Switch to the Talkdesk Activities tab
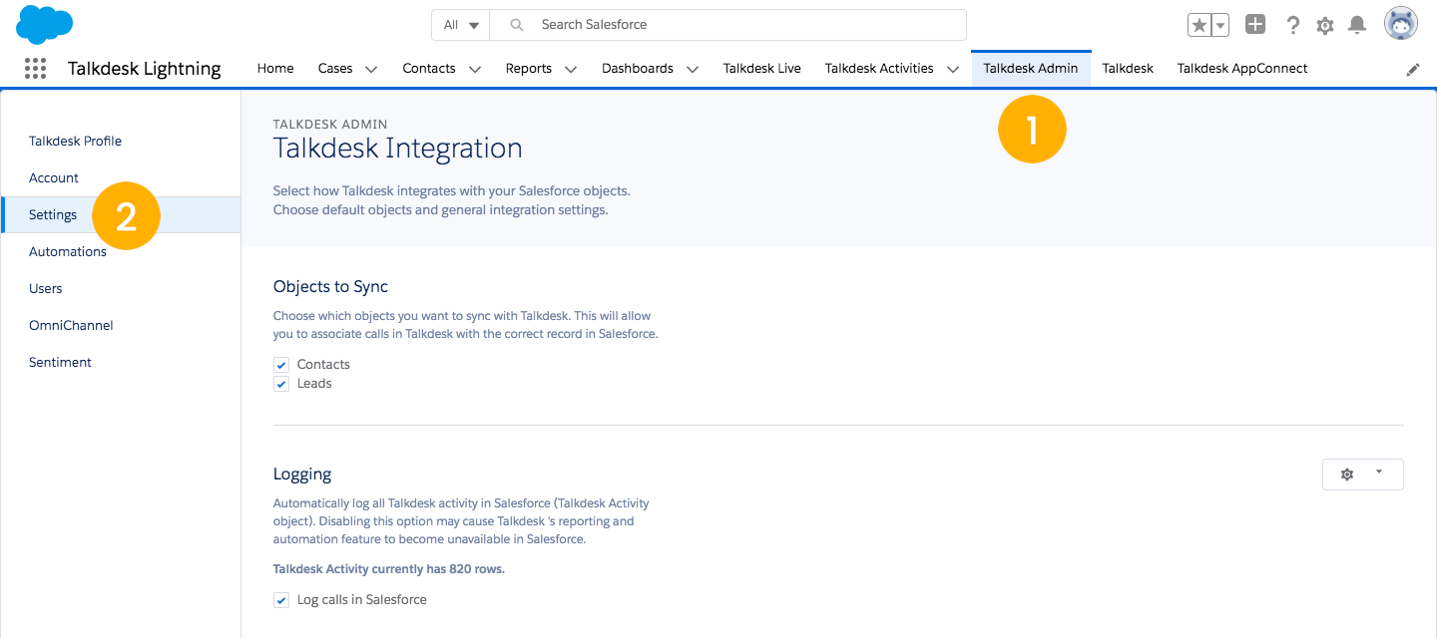The width and height of the screenshot is (1437, 638). 879,69
